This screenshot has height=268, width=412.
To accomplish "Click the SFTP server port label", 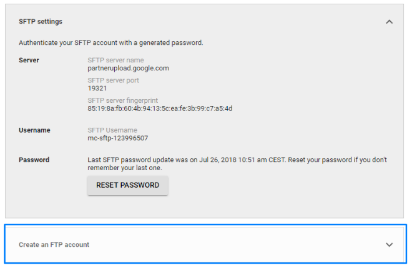I will (x=113, y=80).
